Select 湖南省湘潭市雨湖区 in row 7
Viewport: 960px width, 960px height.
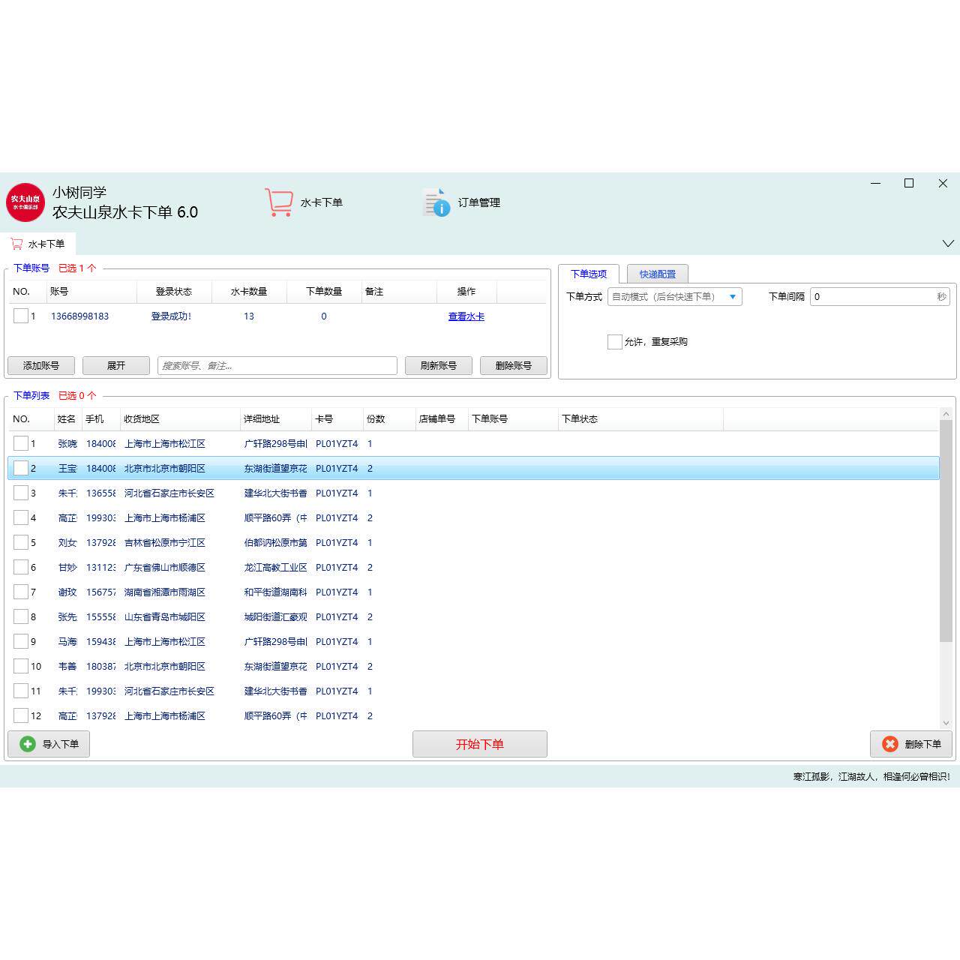[165, 592]
